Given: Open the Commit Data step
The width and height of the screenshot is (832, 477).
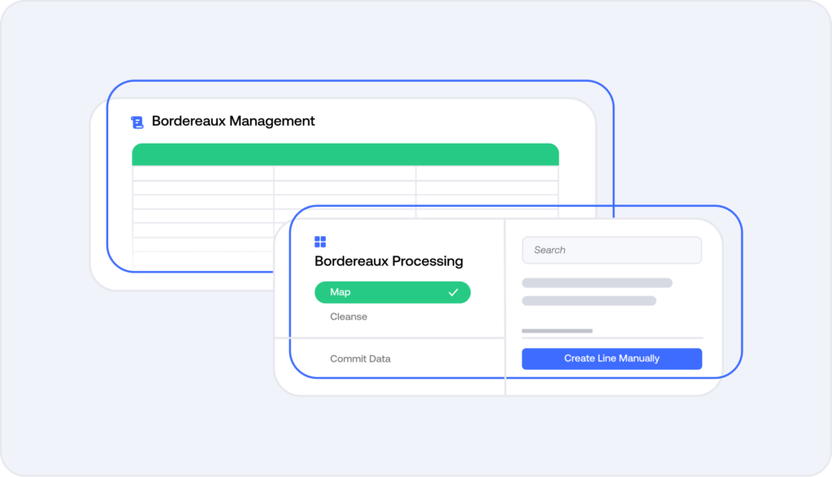Looking at the screenshot, I should tap(360, 359).
